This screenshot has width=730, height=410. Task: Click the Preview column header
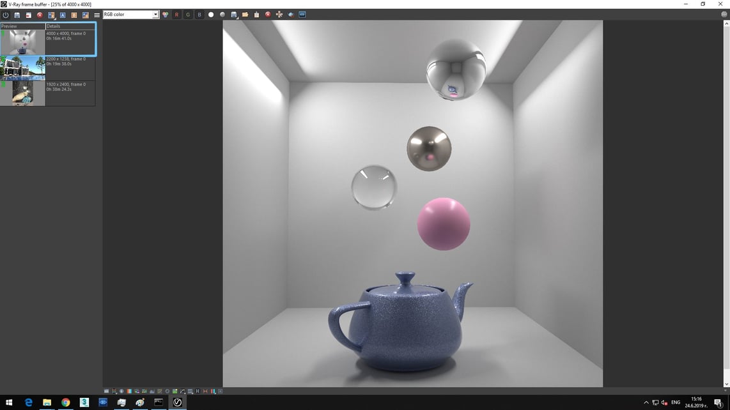click(22, 26)
